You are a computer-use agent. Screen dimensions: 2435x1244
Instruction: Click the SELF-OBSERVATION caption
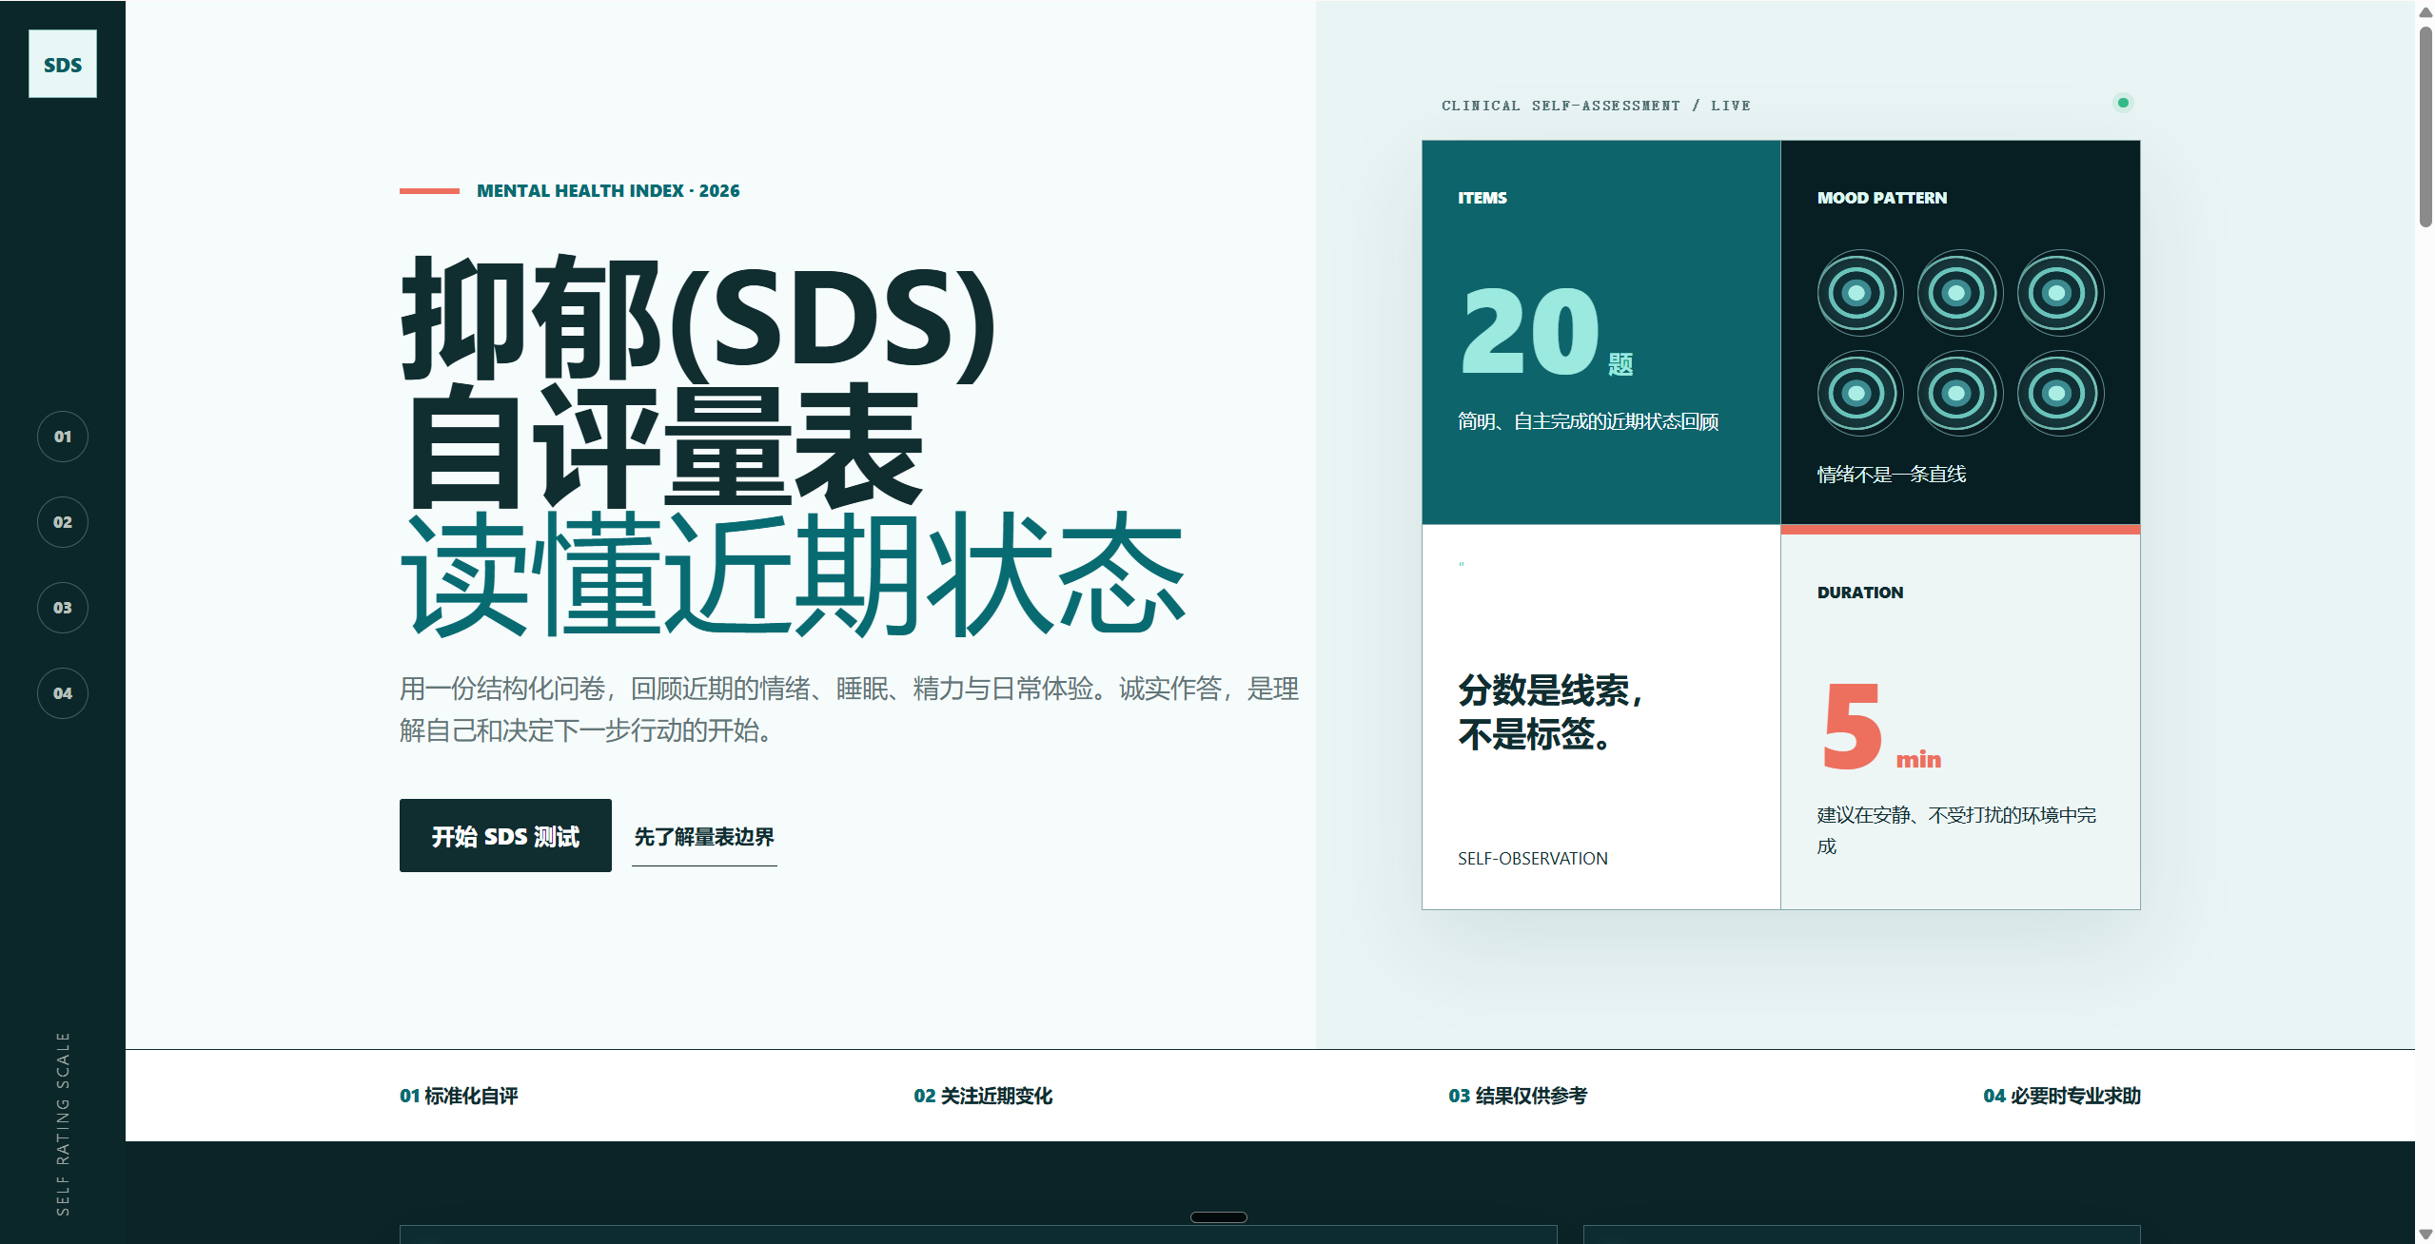(1533, 859)
